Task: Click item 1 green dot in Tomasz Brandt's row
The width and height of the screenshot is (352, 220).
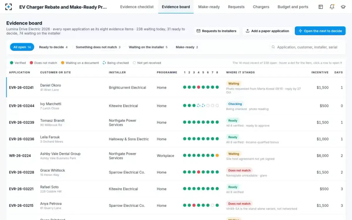Action: click(185, 122)
